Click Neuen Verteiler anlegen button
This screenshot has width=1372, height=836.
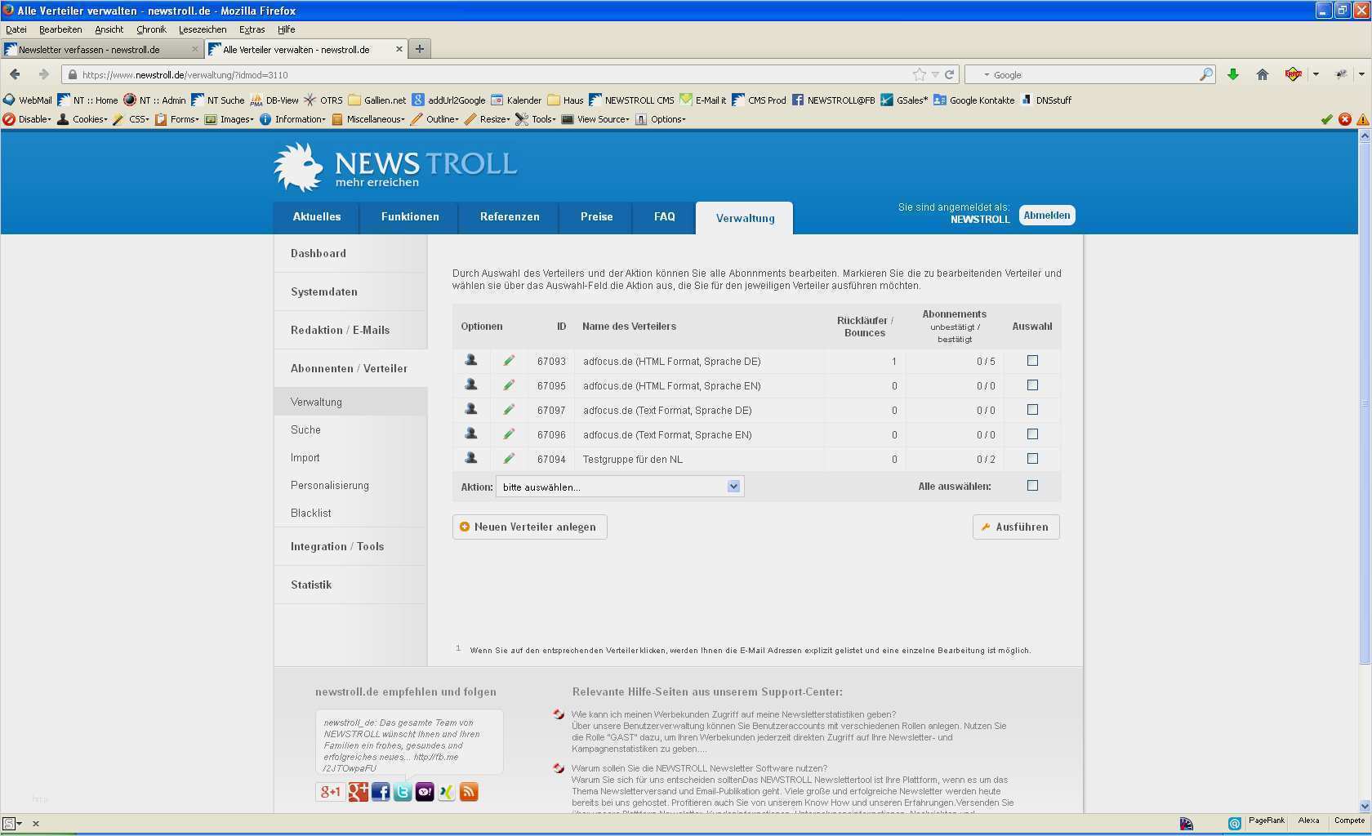530,527
